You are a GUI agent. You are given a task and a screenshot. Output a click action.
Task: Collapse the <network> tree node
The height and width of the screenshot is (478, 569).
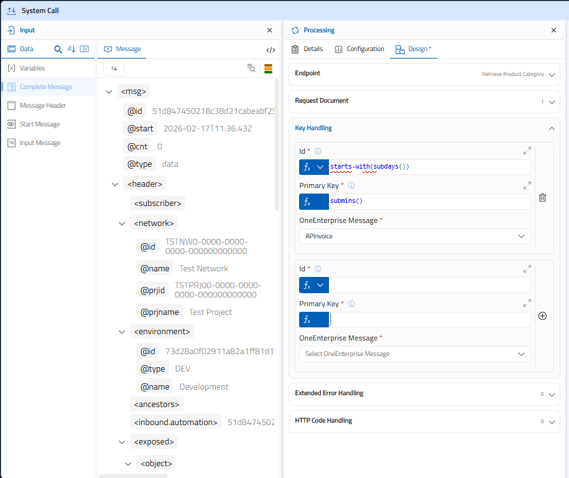(x=122, y=223)
